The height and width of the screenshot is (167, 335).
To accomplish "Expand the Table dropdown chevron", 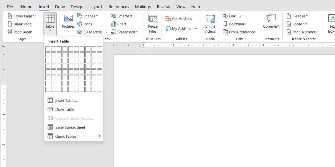I will coord(50,31).
